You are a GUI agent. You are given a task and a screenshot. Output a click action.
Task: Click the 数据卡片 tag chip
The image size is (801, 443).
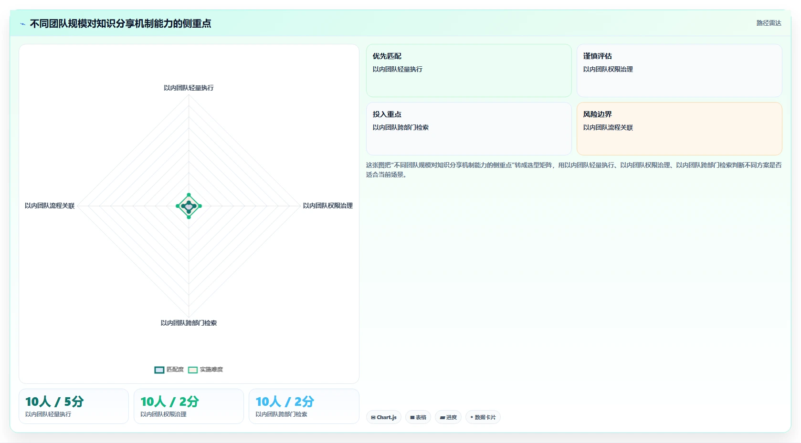483,417
